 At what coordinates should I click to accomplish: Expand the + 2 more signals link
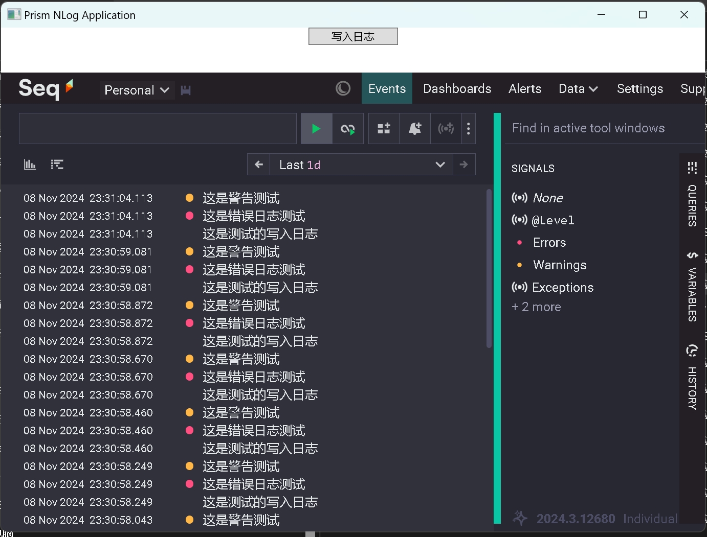point(536,307)
